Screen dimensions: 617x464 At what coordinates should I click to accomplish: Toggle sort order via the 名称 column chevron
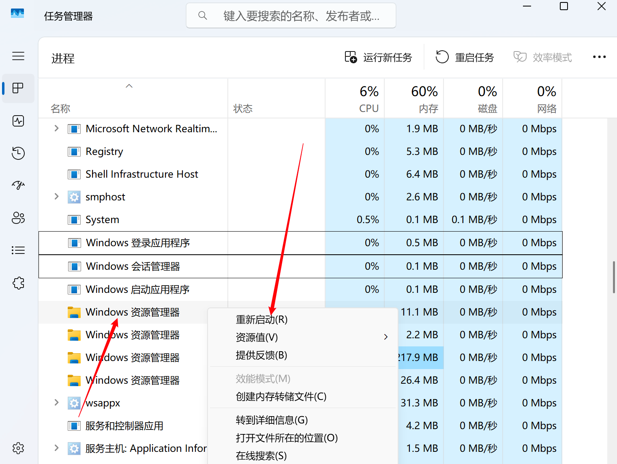129,86
